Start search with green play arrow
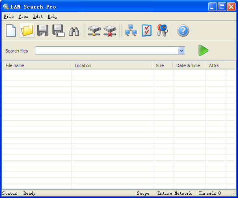Viewport: 238px width, 198px height. coord(203,50)
